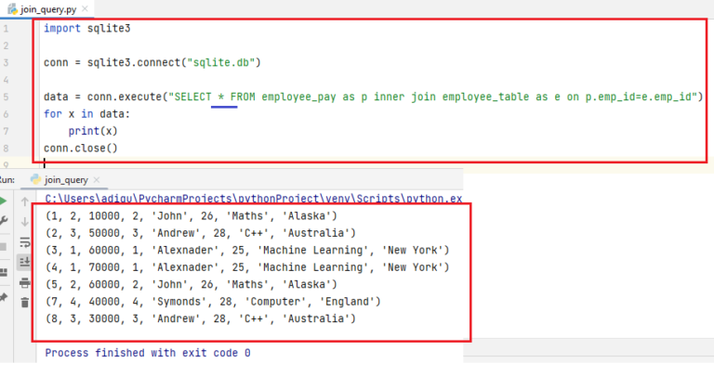Click the print(x) statement
This screenshot has width=714, height=376.
(93, 131)
